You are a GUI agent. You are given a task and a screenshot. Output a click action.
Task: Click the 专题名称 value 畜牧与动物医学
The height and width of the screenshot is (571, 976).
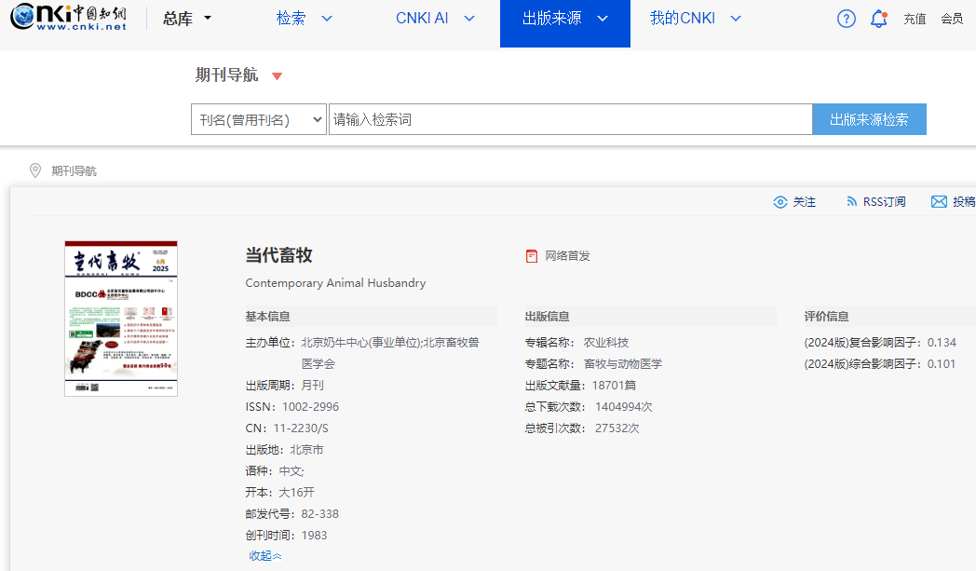coord(623,363)
